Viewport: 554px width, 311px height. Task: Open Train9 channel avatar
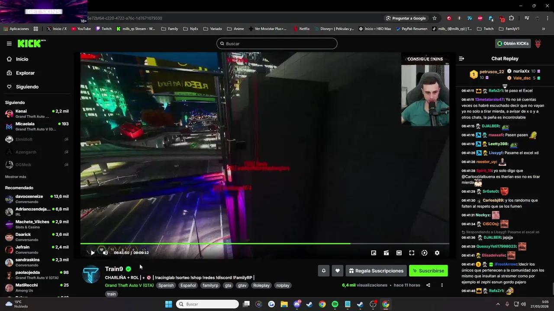click(91, 274)
